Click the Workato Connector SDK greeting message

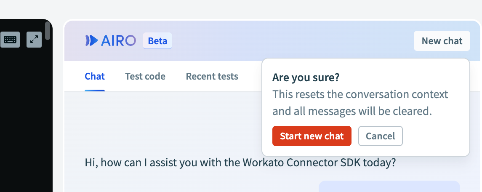tap(240, 162)
